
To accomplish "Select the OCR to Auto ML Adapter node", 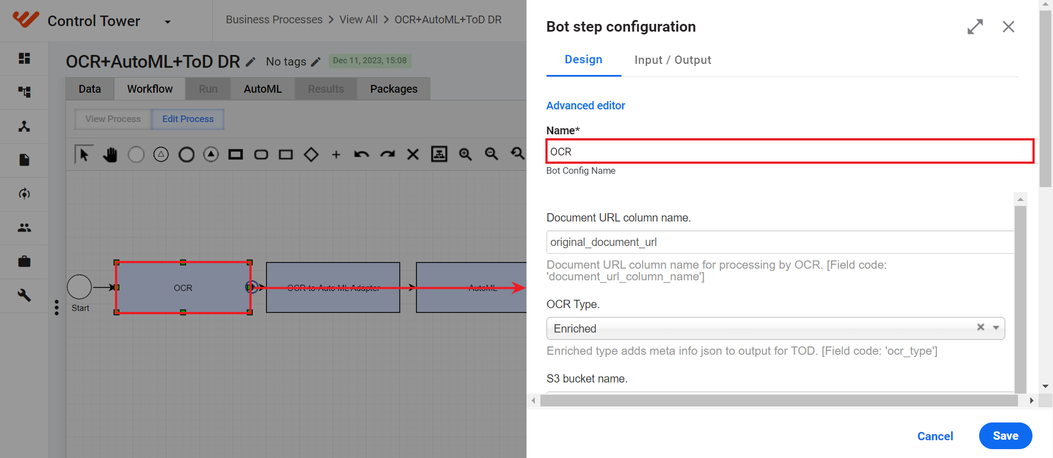I will [333, 288].
